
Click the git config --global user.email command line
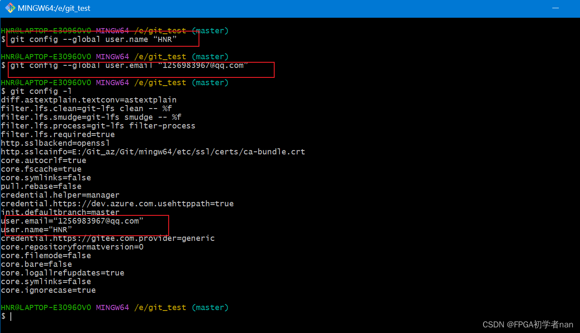129,65
